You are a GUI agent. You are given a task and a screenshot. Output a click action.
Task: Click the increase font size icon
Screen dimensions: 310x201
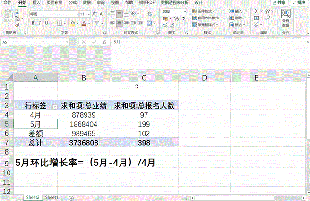[x=94, y=14]
